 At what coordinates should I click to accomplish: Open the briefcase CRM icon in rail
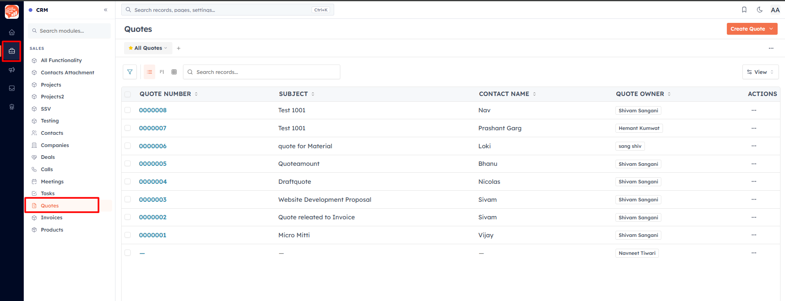[12, 51]
